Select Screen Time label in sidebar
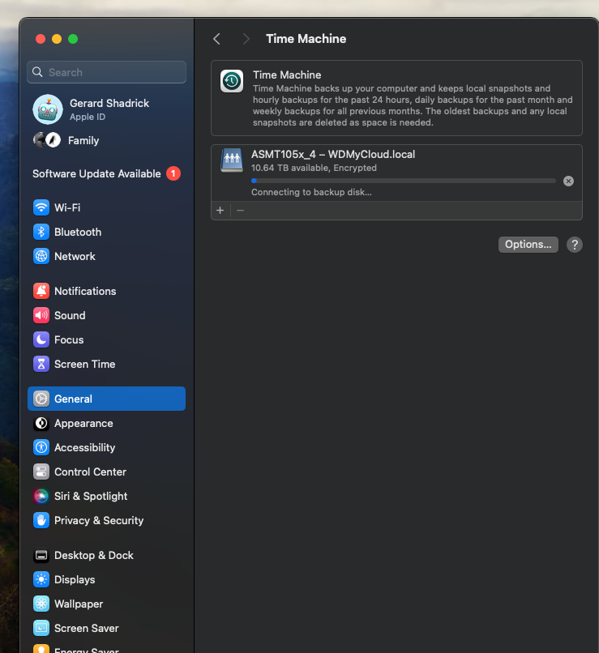599x653 pixels. (x=85, y=364)
